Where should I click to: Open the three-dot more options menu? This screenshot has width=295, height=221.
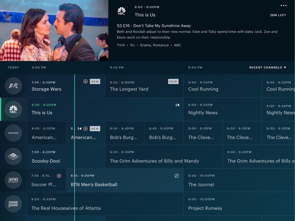click(284, 6)
